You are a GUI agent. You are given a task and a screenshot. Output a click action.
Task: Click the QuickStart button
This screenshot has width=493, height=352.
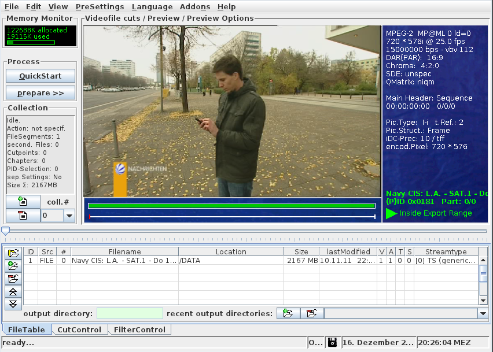click(41, 76)
